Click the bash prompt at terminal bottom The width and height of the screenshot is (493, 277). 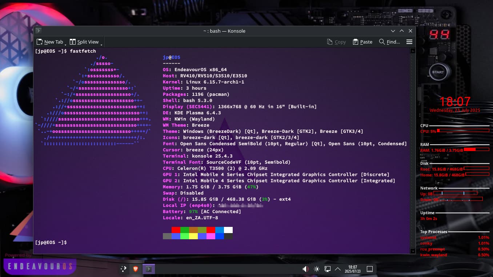click(x=51, y=242)
